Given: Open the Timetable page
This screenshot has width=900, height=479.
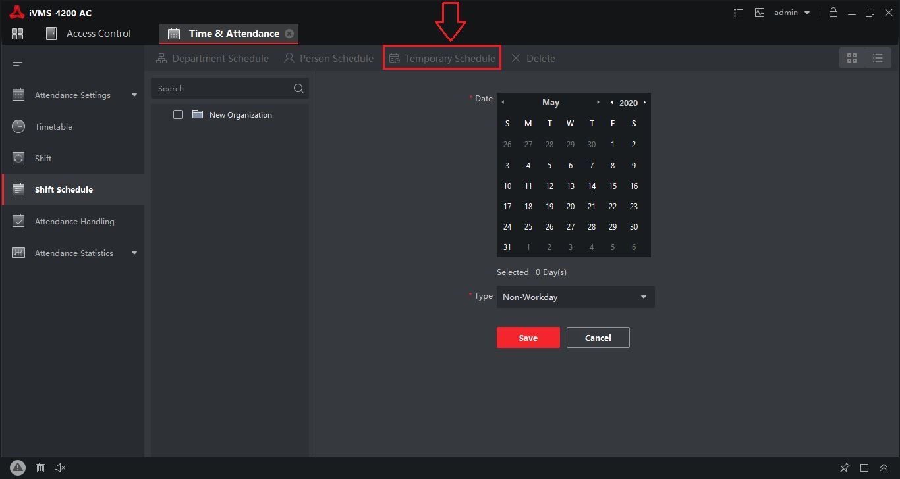Looking at the screenshot, I should (72, 127).
